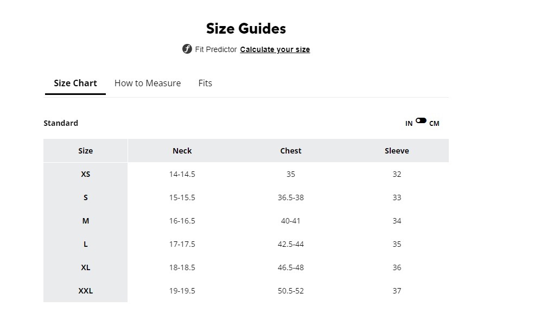Click the 36.5-38 chest measurement cell
The height and width of the screenshot is (313, 540).
291,197
